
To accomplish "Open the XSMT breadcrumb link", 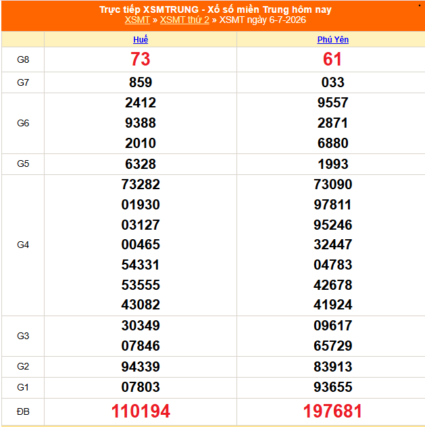I will pyautogui.click(x=137, y=20).
